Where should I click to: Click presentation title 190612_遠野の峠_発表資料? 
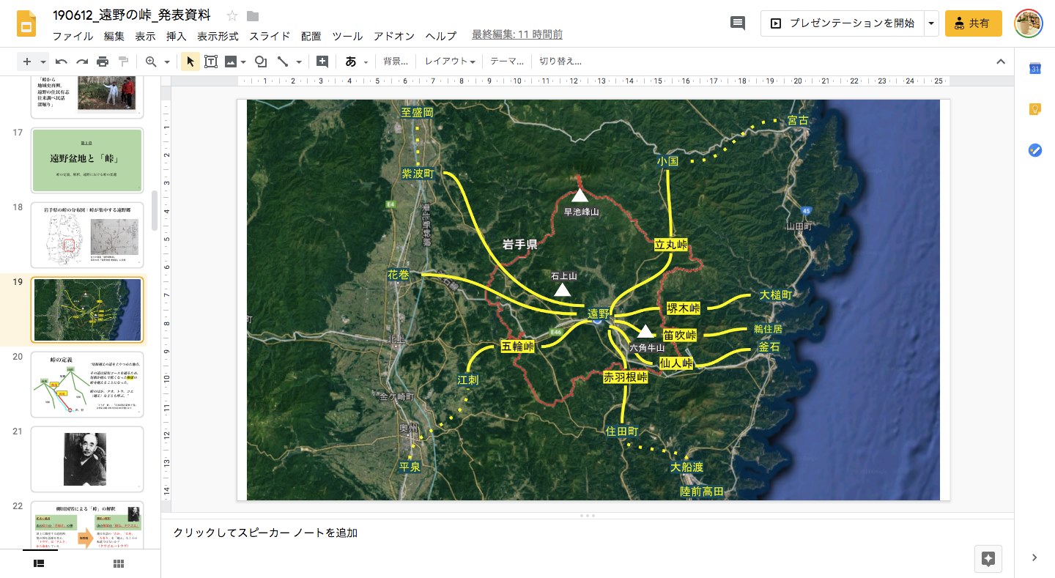coord(132,15)
